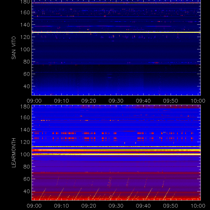Click the 180 frequency label on Learmonth plot
210x210 pixels.
pyautogui.click(x=25, y=107)
